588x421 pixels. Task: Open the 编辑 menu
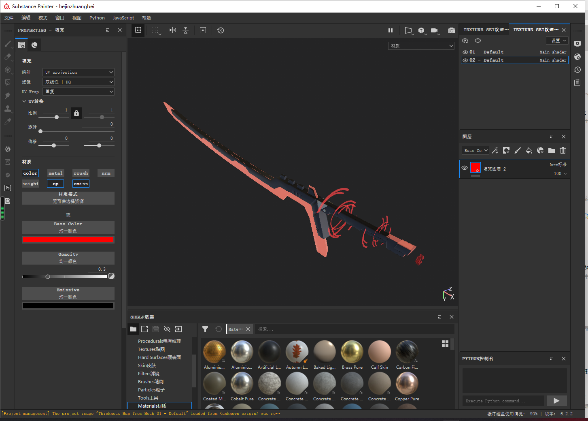(x=26, y=18)
